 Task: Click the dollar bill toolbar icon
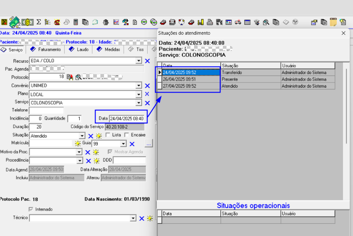pyautogui.click(x=27, y=22)
